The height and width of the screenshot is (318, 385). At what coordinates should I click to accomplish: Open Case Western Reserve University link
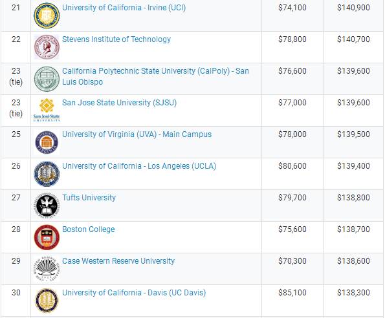(x=118, y=261)
